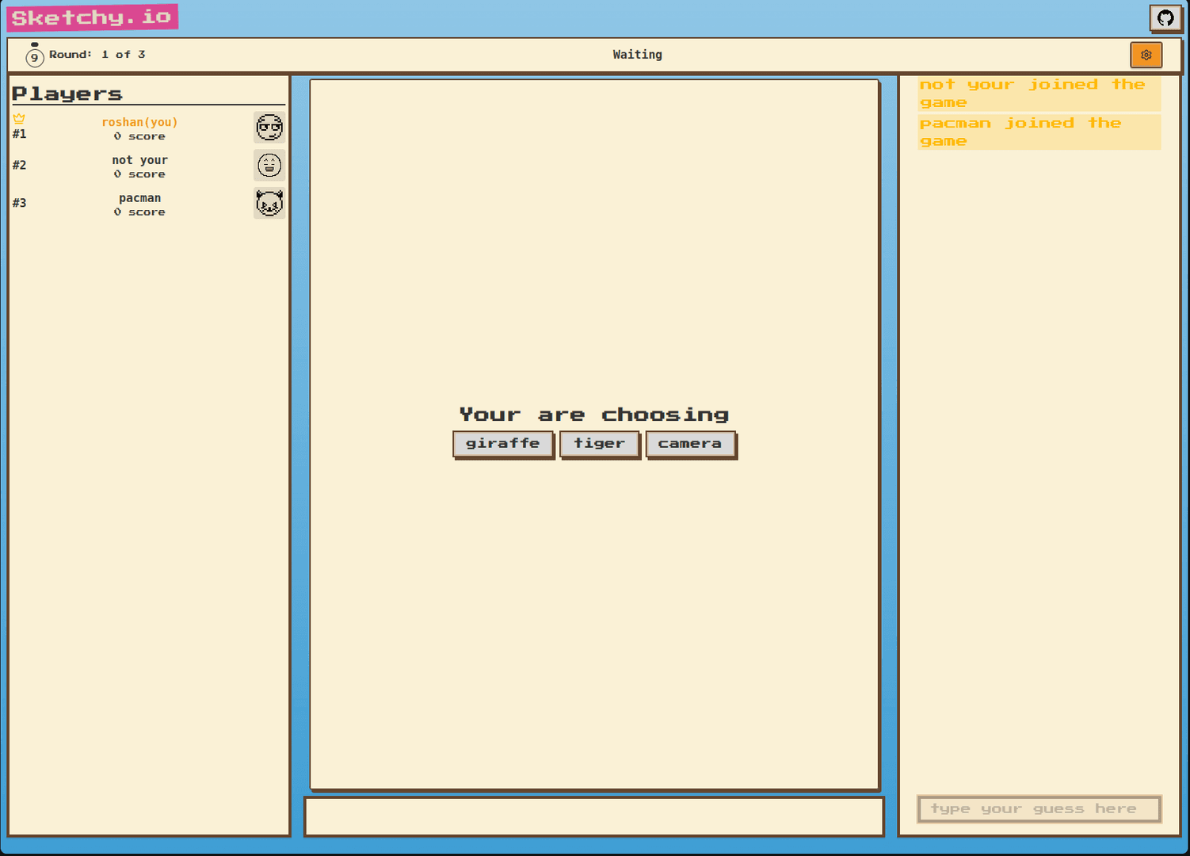Screen dimensions: 1190x856
Task: Open the Sketchy.io logo link
Action: pos(92,17)
